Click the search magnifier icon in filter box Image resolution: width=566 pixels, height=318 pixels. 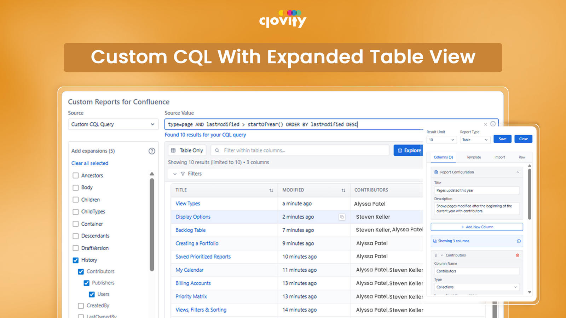pos(217,151)
